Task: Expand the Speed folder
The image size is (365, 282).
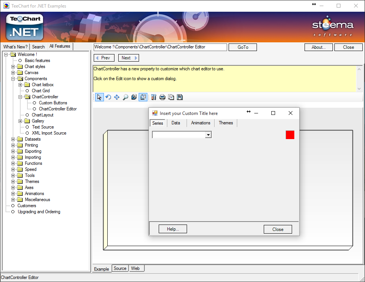Action: tap(13, 169)
